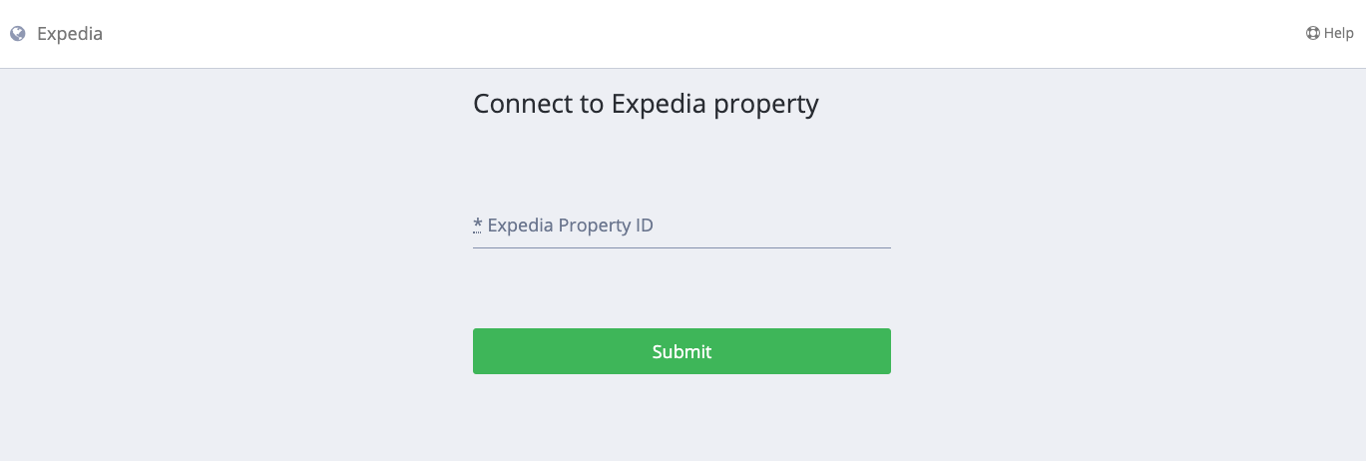Click the Expedia Property ID label text
This screenshot has height=461, width=1366.
tap(570, 226)
